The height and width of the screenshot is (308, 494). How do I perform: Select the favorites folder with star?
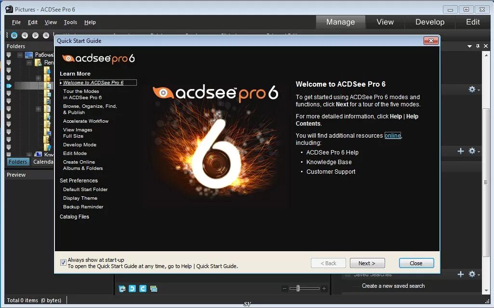click(48, 77)
